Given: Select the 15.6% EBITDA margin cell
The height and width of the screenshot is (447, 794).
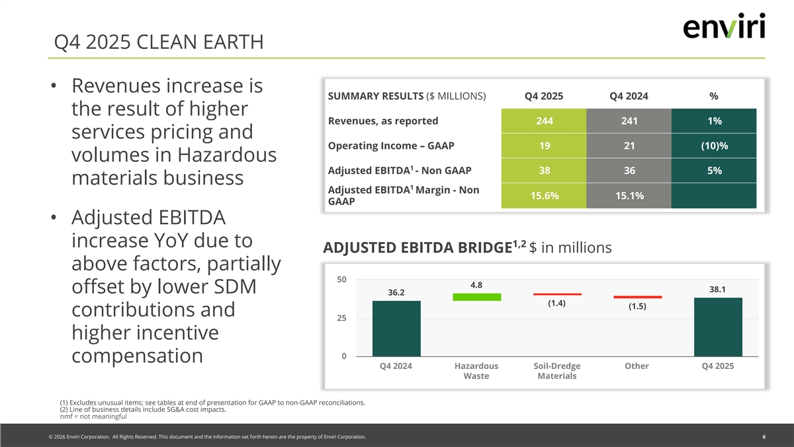Looking at the screenshot, I should coord(544,196).
